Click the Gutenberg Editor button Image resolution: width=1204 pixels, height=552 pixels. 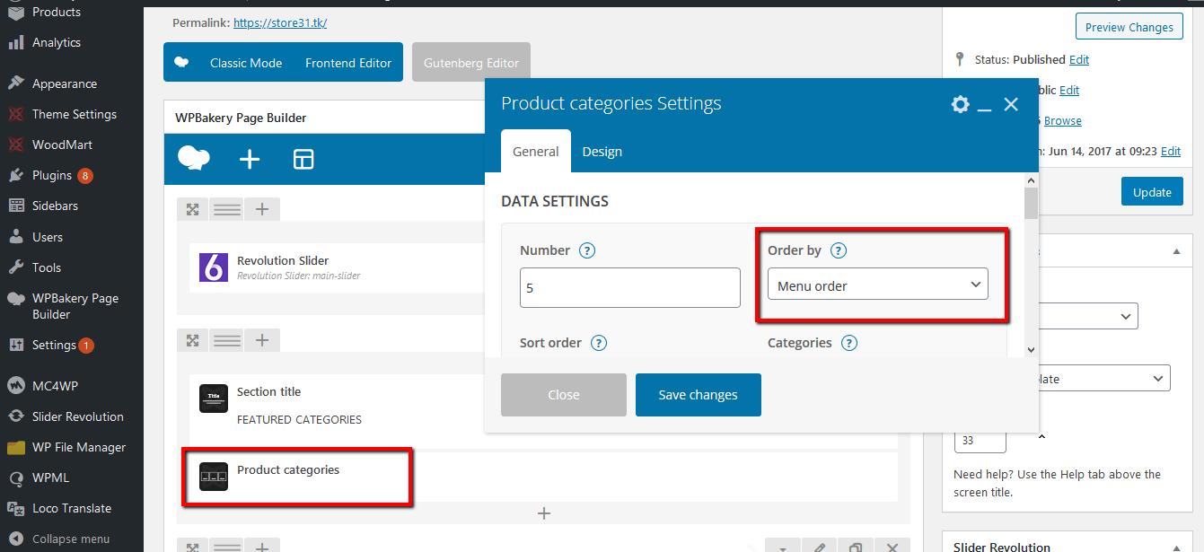[x=471, y=63]
